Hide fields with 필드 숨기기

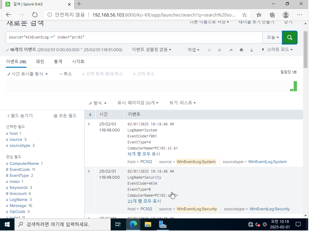(20, 116)
